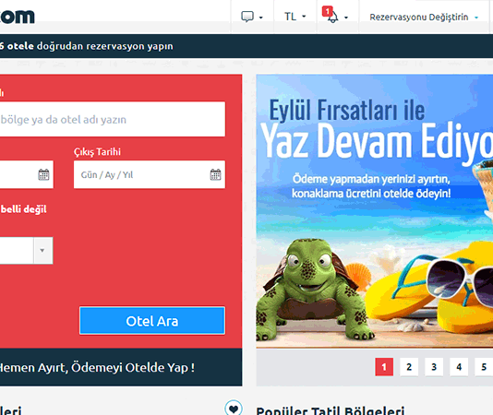
Task: Open the check-out date calendar icon
Action: pyautogui.click(x=215, y=174)
